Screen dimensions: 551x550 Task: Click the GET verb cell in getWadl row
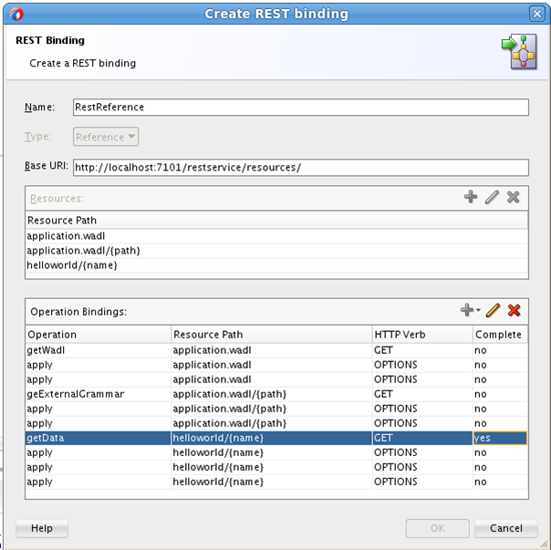[x=422, y=350]
